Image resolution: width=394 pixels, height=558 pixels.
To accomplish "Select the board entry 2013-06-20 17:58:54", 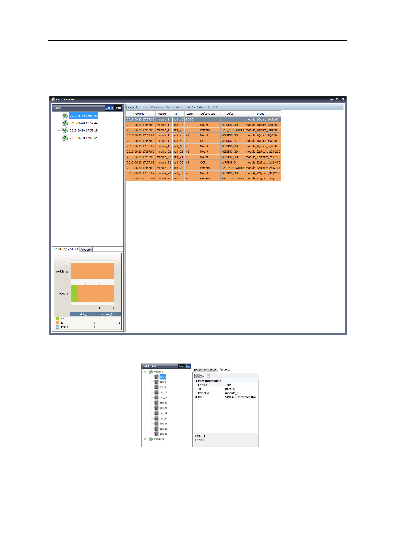I will (x=84, y=138).
